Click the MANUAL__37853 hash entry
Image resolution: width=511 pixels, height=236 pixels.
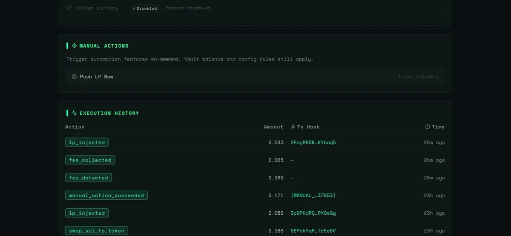pyautogui.click(x=313, y=196)
